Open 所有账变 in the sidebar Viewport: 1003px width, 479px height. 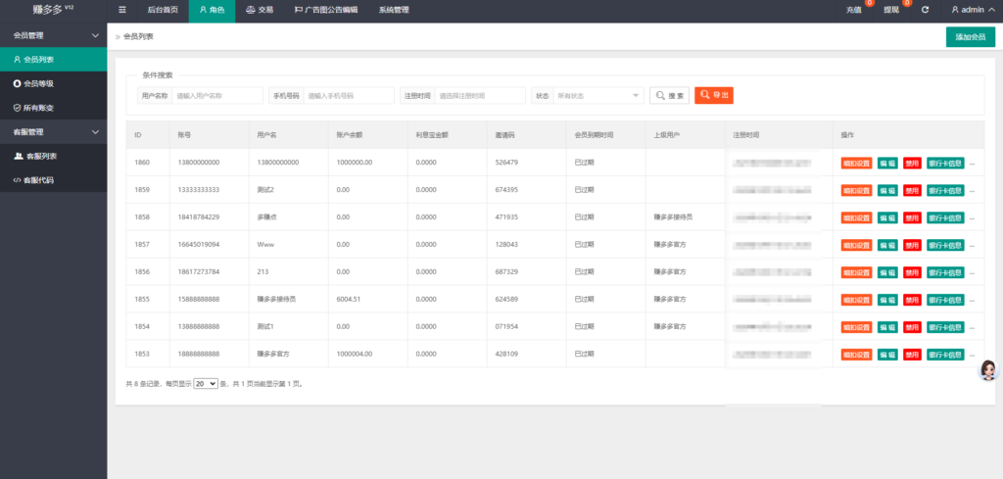39,107
